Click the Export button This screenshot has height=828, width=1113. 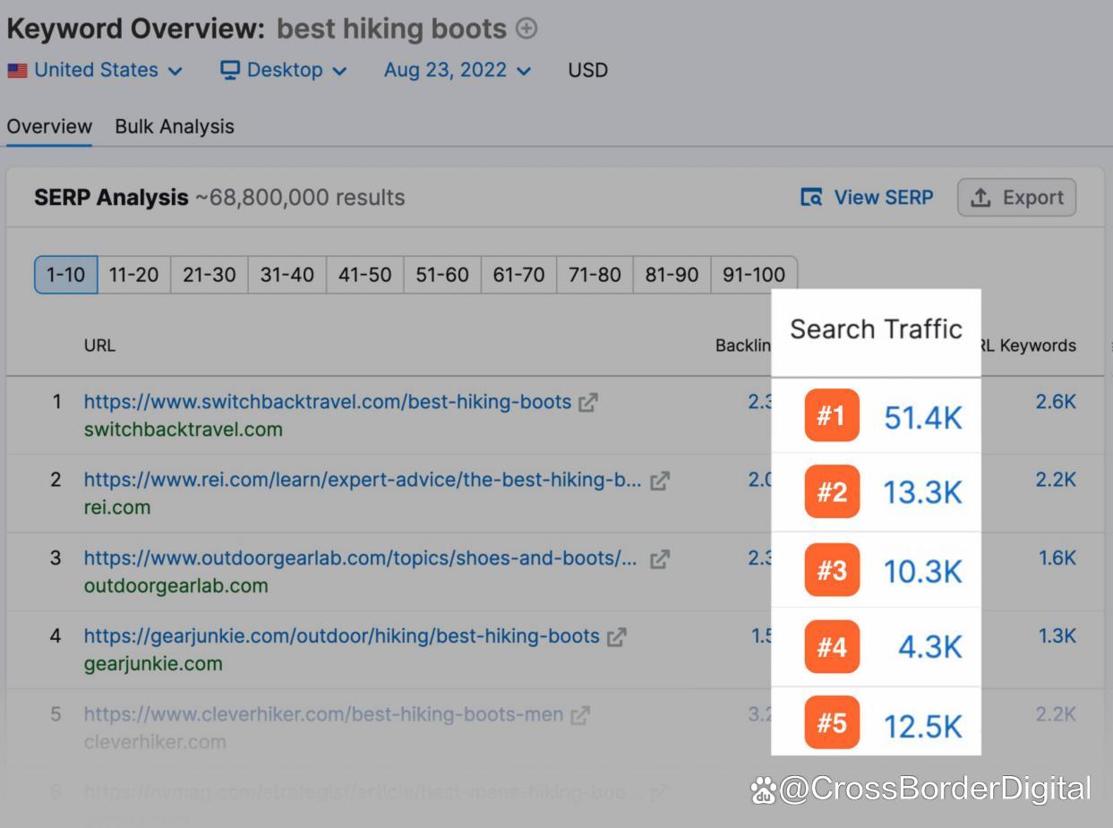pyautogui.click(x=1016, y=198)
